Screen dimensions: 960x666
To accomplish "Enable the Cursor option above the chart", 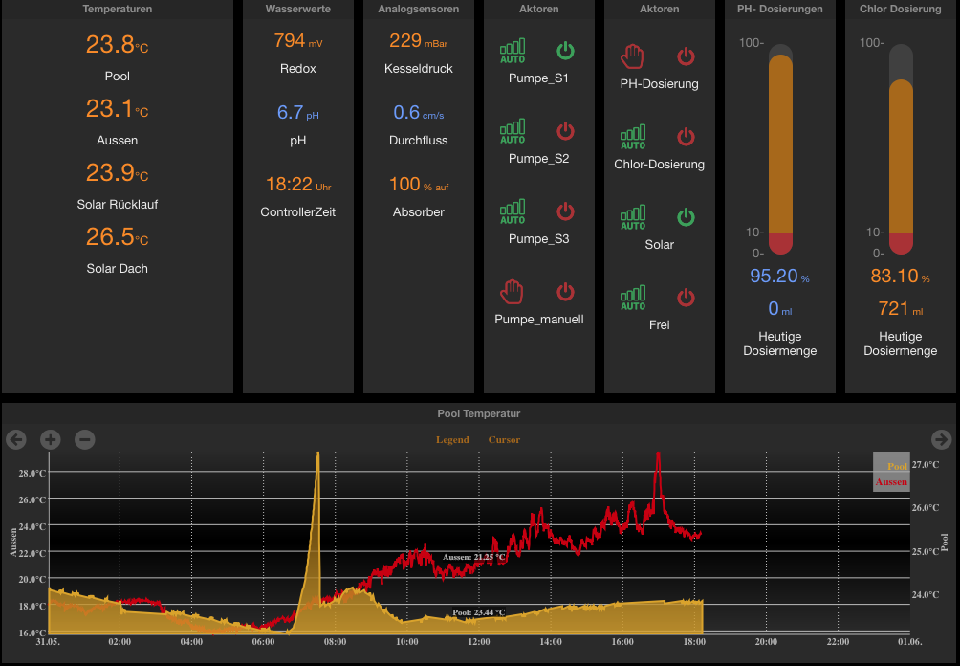I will [x=504, y=440].
